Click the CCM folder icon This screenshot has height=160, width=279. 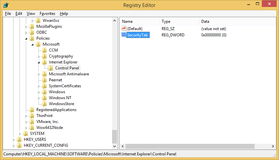tap(45, 50)
